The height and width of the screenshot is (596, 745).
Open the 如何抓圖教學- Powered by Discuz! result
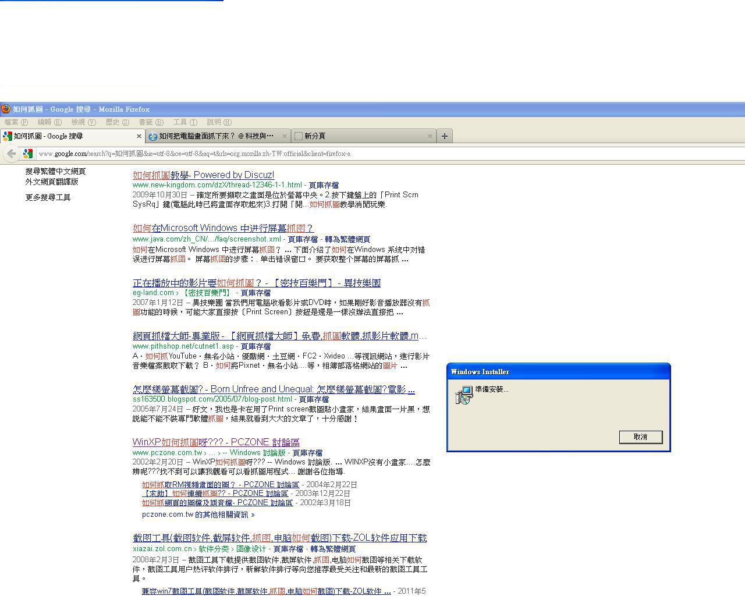pos(203,175)
